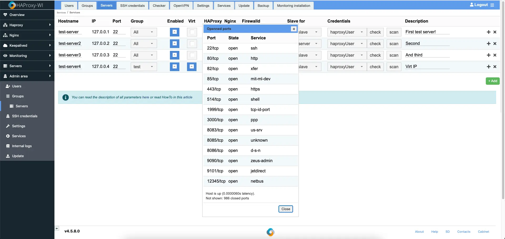Switch to the OpenVPN tab
The image size is (505, 239).
[x=181, y=6]
